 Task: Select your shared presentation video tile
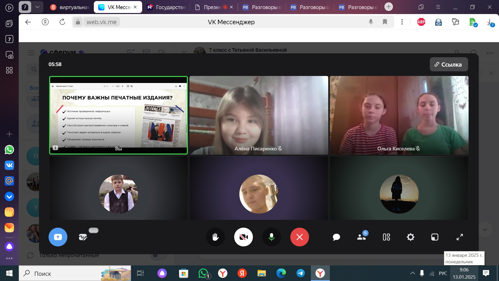(119, 115)
